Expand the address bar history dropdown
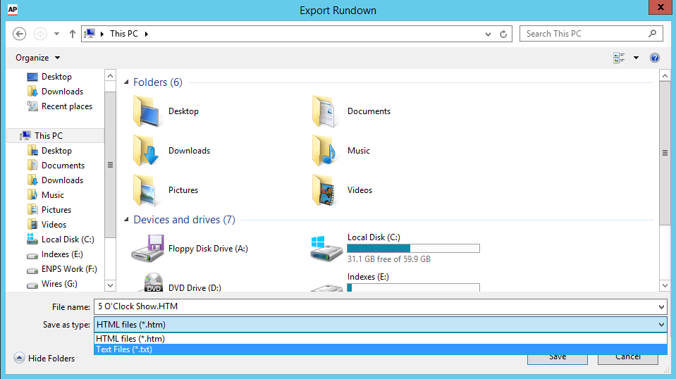The width and height of the screenshot is (676, 379). click(x=488, y=34)
